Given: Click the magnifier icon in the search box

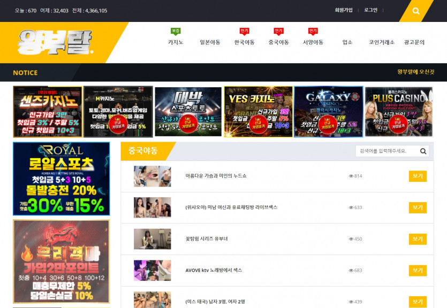Looking at the screenshot, I should point(422,151).
